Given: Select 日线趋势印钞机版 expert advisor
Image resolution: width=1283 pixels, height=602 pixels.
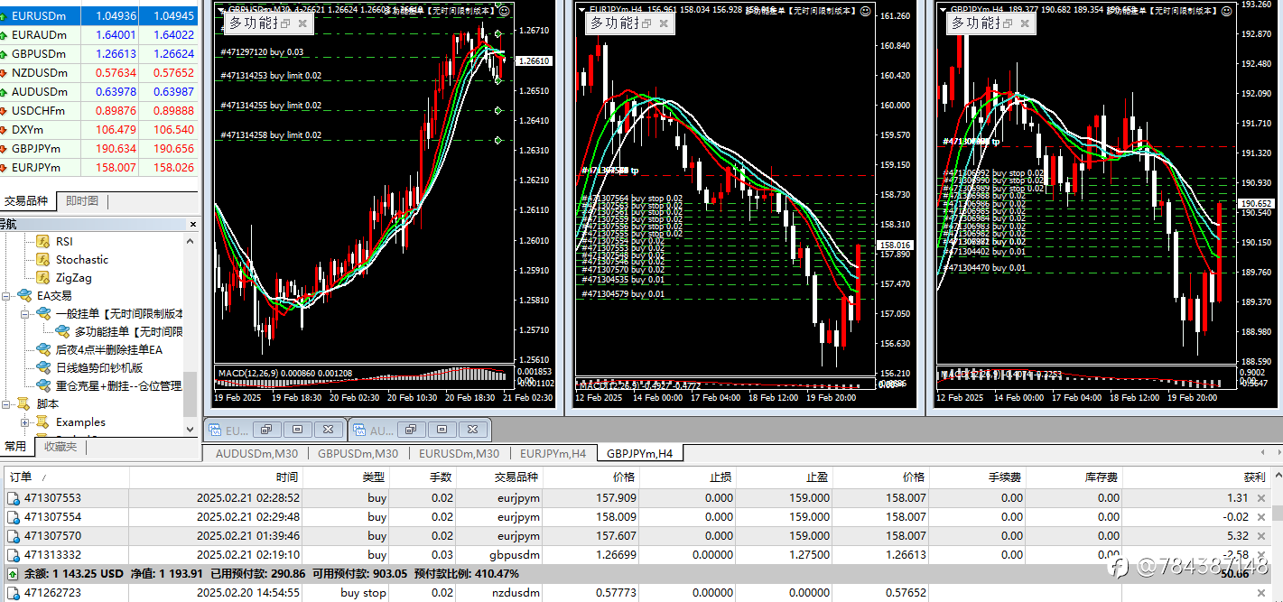Looking at the screenshot, I should click(99, 367).
